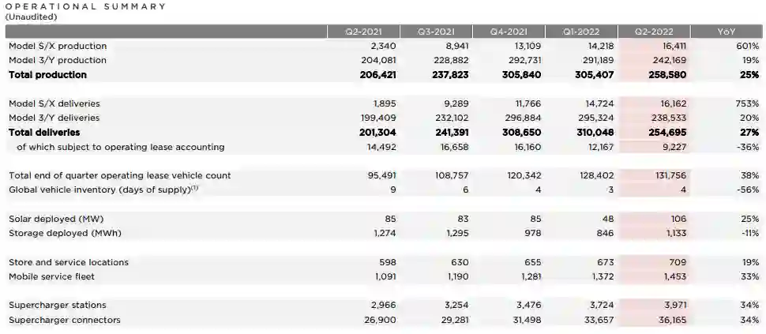
Task: Click the Supercharger connectors value 36,165
Action: pos(669,320)
